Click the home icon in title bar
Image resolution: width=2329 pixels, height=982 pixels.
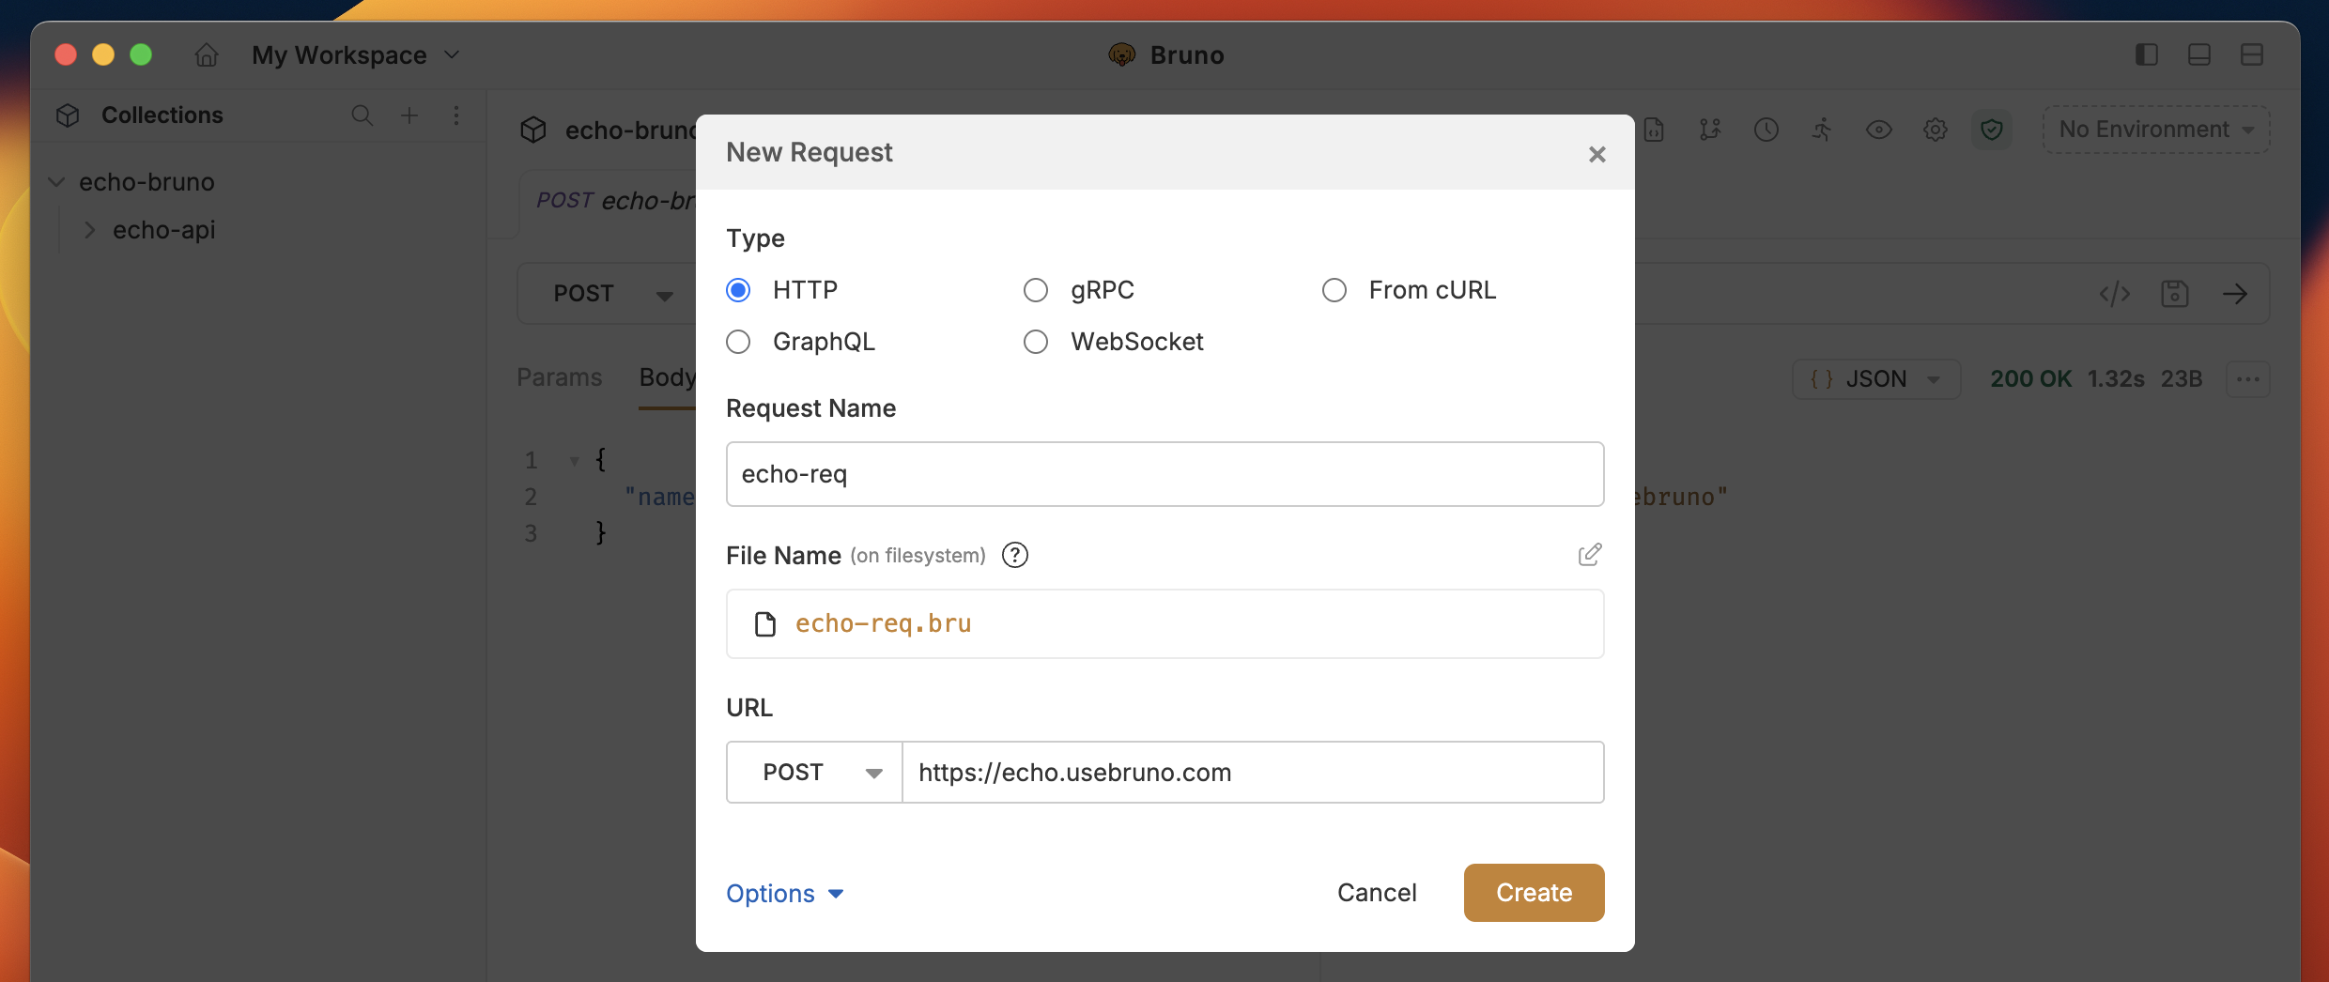pyautogui.click(x=207, y=55)
